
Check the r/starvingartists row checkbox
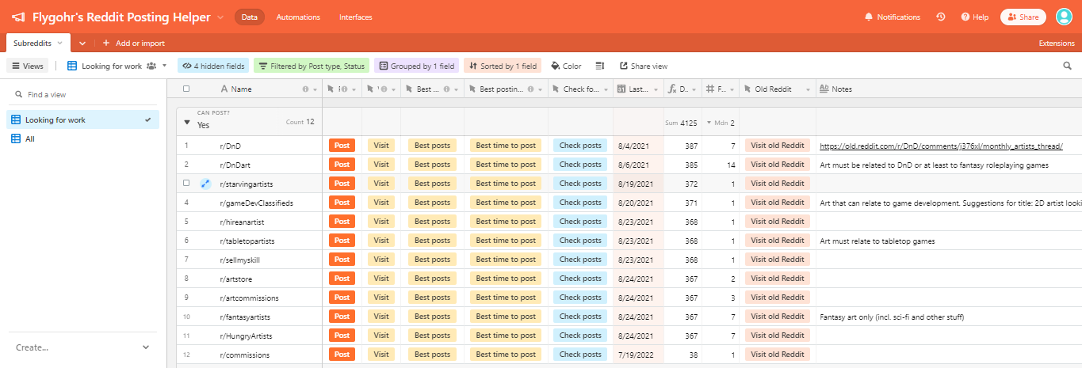pos(186,184)
